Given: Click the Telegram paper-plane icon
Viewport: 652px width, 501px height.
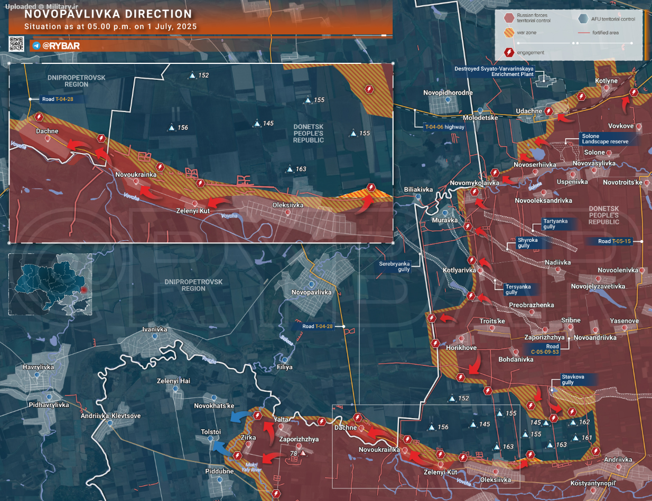Looking at the screenshot, I should click(36, 46).
